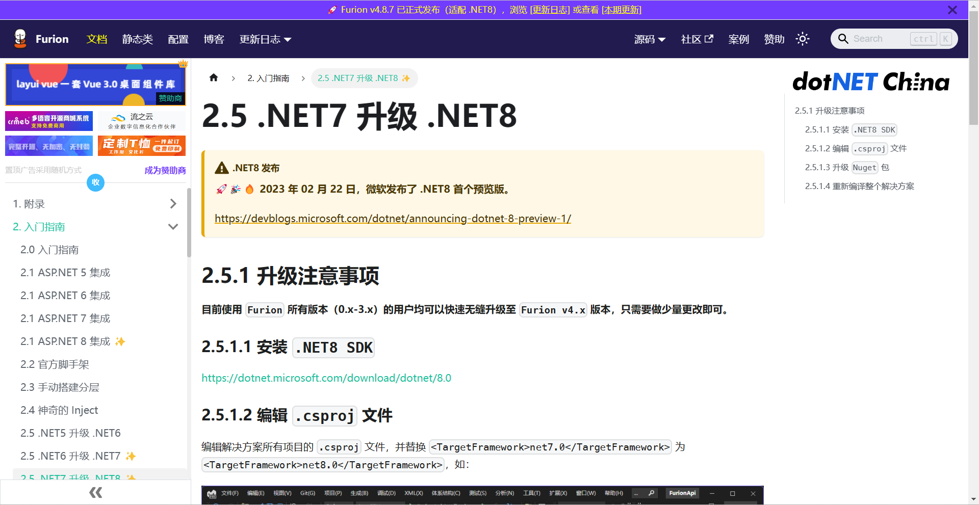Image resolution: width=979 pixels, height=505 pixels.
Task: Collapse the 2. 入门指南 sidebar category chevron
Action: coord(173,227)
